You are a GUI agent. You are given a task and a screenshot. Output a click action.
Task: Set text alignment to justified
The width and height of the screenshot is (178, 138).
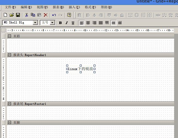point(101,23)
